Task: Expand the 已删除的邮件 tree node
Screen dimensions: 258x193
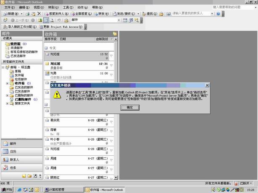Action: pyautogui.click(x=7, y=95)
